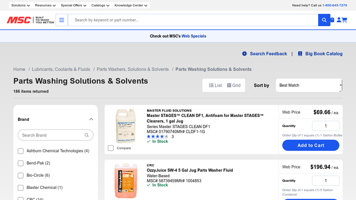
Task: Open Lubricants, Coolants & Fluids breadcrumb
Action: tap(61, 69)
